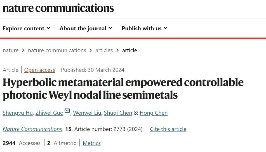Viewport: 266px width, 152px height.
Task: Click the nature communications logo
Action: point(58,8)
